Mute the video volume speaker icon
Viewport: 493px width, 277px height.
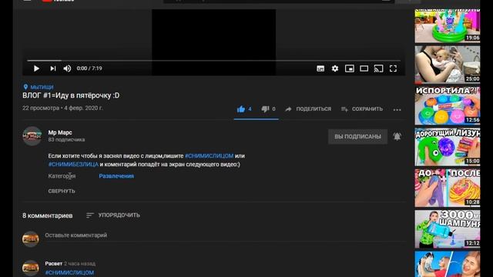(67, 68)
